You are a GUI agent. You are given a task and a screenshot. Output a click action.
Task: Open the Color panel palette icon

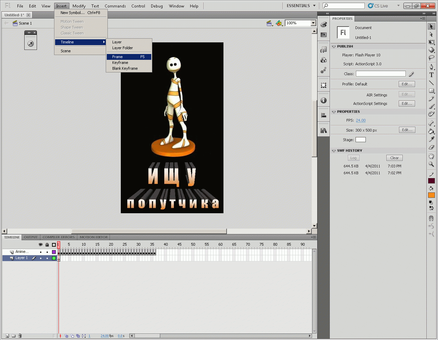click(x=323, y=25)
